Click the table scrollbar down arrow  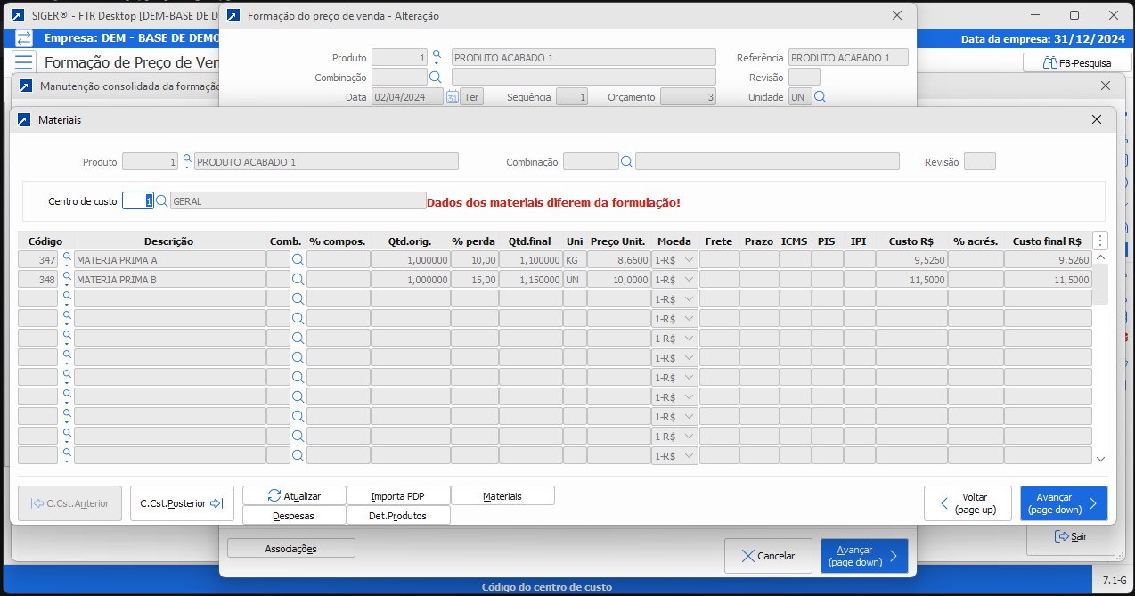pos(1100,459)
